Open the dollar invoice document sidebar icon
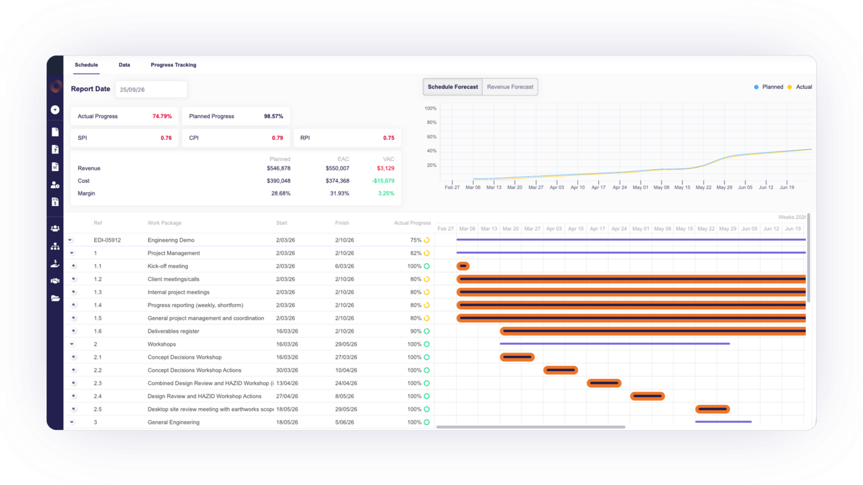863x485 pixels. [x=55, y=202]
